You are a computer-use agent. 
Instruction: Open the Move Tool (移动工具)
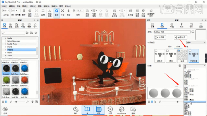coord(50,13)
